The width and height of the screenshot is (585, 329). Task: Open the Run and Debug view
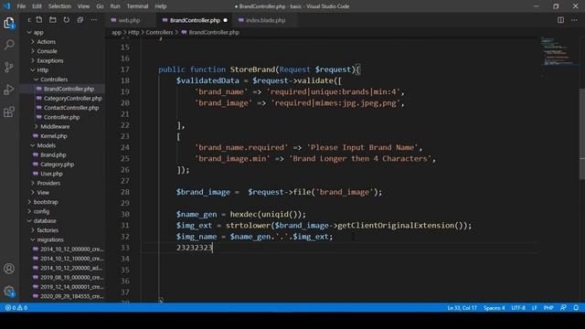(9, 90)
